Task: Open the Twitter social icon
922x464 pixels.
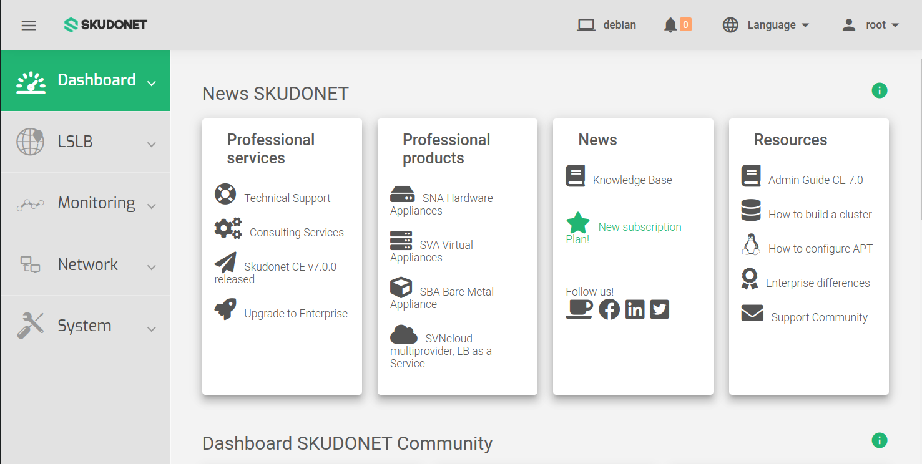Action: click(x=660, y=309)
